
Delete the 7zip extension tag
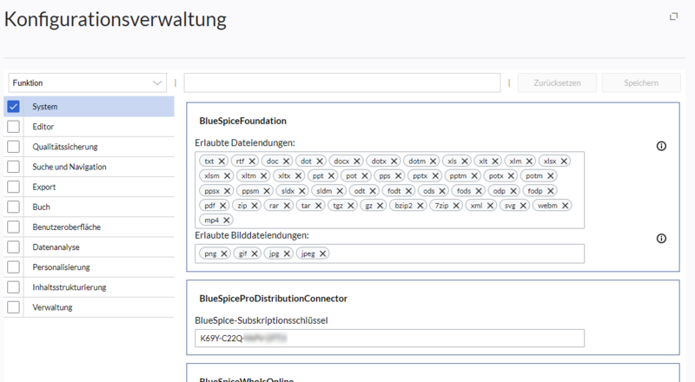[x=456, y=206]
